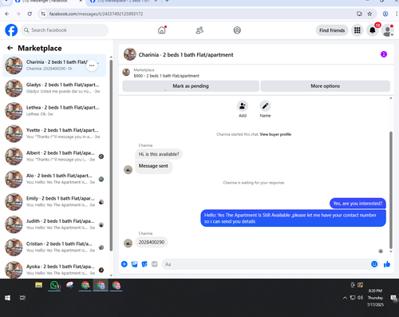Click the conversation list scrollbar
399x317 pixels.
tap(111, 155)
